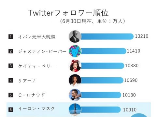Click the follower count 10010
The width and height of the screenshot is (158, 117).
click(x=130, y=110)
